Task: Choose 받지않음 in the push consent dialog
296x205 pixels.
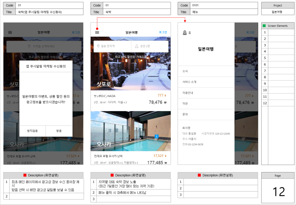Action: 33,131
